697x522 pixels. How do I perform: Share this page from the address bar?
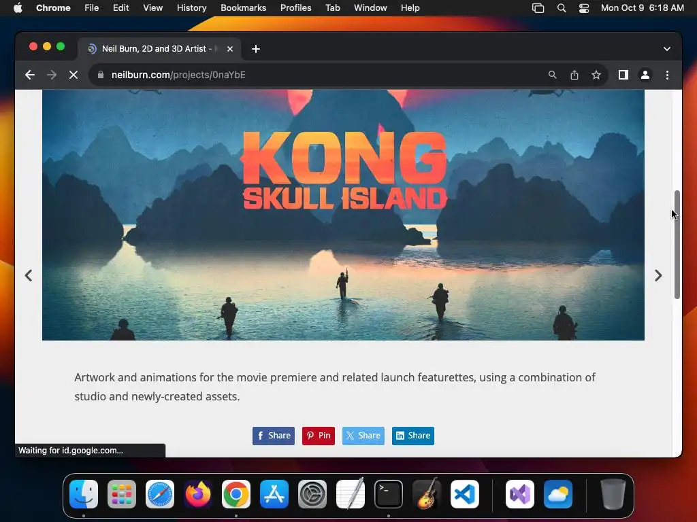tap(574, 75)
